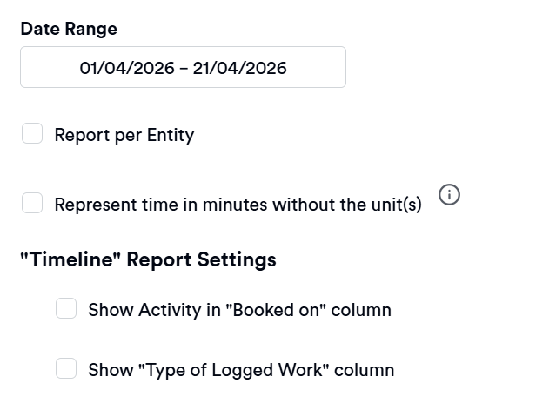
Task: Click the info icon beside minutes option
Action: pos(449,195)
